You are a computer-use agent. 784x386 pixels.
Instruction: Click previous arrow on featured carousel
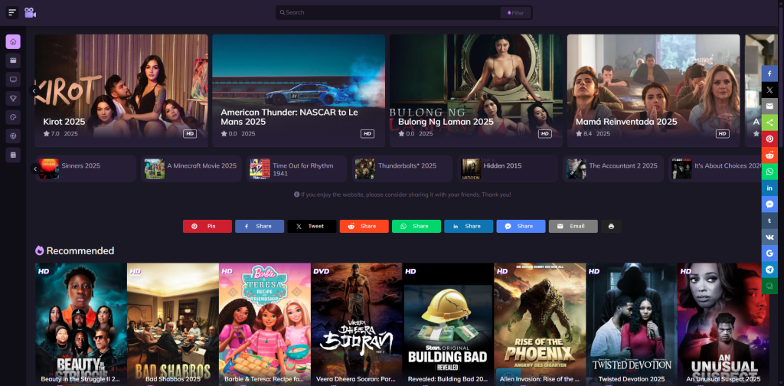coord(34,90)
